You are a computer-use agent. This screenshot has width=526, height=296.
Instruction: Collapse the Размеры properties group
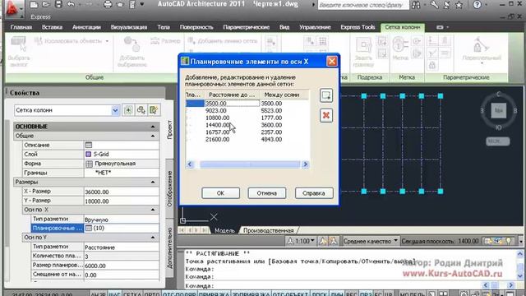tap(153, 182)
